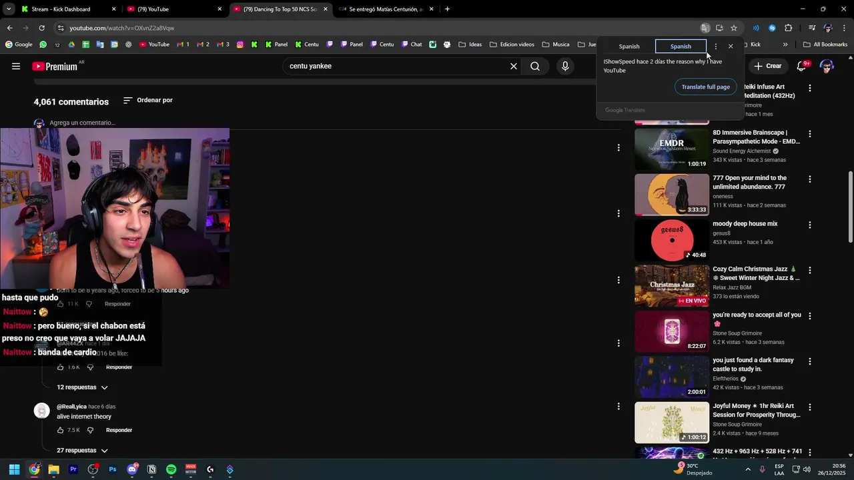
Task: Dislike the comment with 7.5 K likes
Action: pyautogui.click(x=91, y=430)
